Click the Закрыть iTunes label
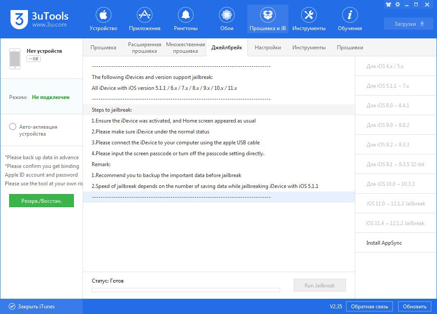The height and width of the screenshot is (314, 437). pos(36,307)
